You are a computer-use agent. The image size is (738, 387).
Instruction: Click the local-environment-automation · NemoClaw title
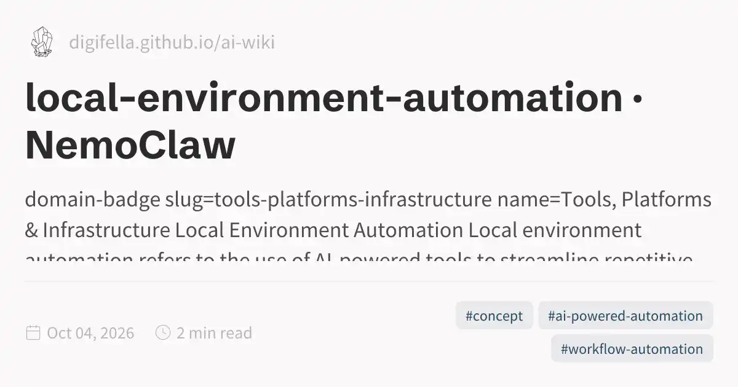pyautogui.click(x=334, y=122)
